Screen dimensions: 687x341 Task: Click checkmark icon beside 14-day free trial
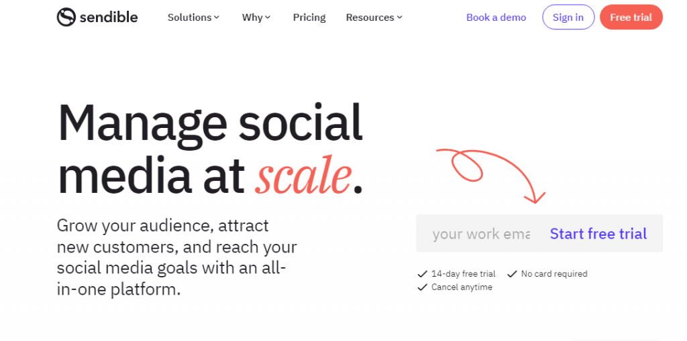[422, 274]
